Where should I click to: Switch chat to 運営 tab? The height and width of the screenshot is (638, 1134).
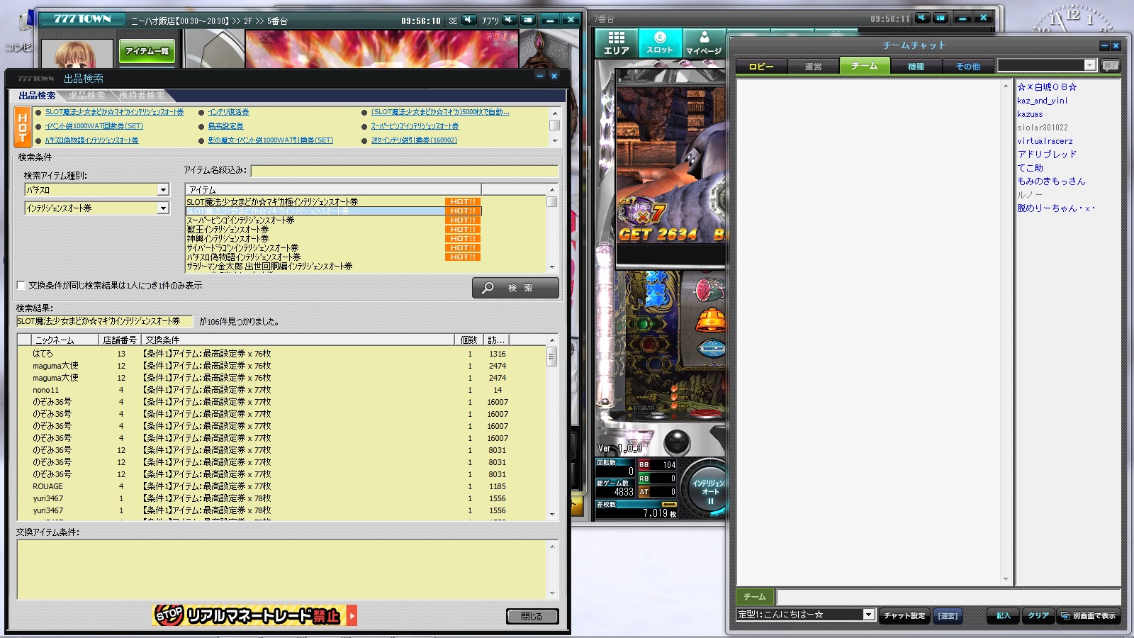coord(813,67)
